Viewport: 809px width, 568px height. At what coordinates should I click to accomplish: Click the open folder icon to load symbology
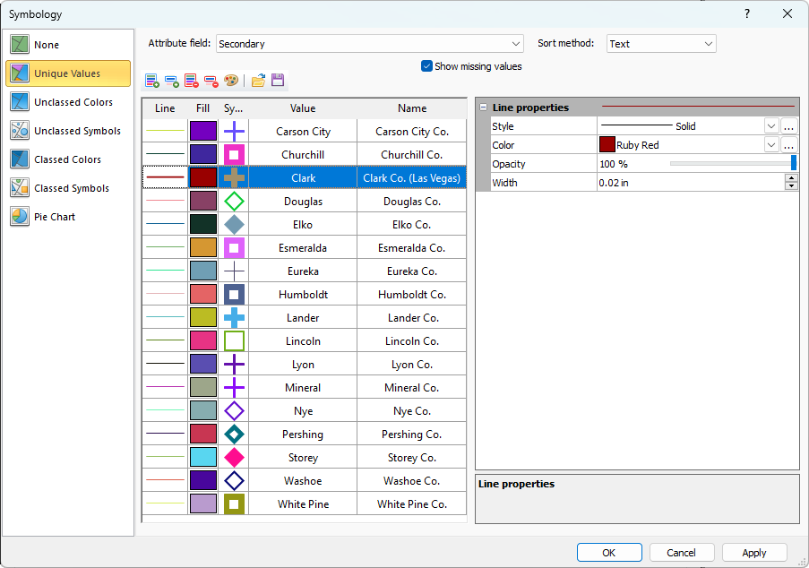point(258,81)
